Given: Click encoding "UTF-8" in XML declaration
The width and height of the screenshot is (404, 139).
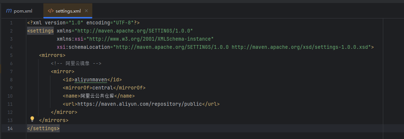Looking at the screenshot, I should point(110,23).
